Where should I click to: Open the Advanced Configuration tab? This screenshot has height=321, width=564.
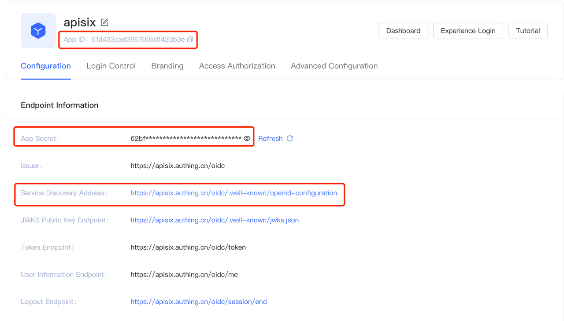(334, 66)
